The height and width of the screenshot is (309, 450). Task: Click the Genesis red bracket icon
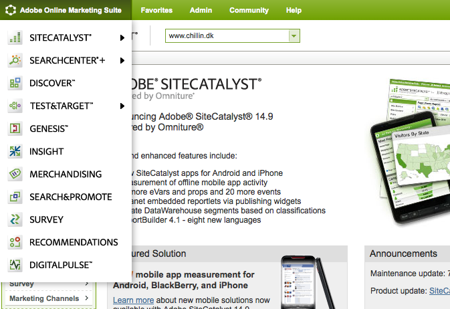tap(15, 128)
